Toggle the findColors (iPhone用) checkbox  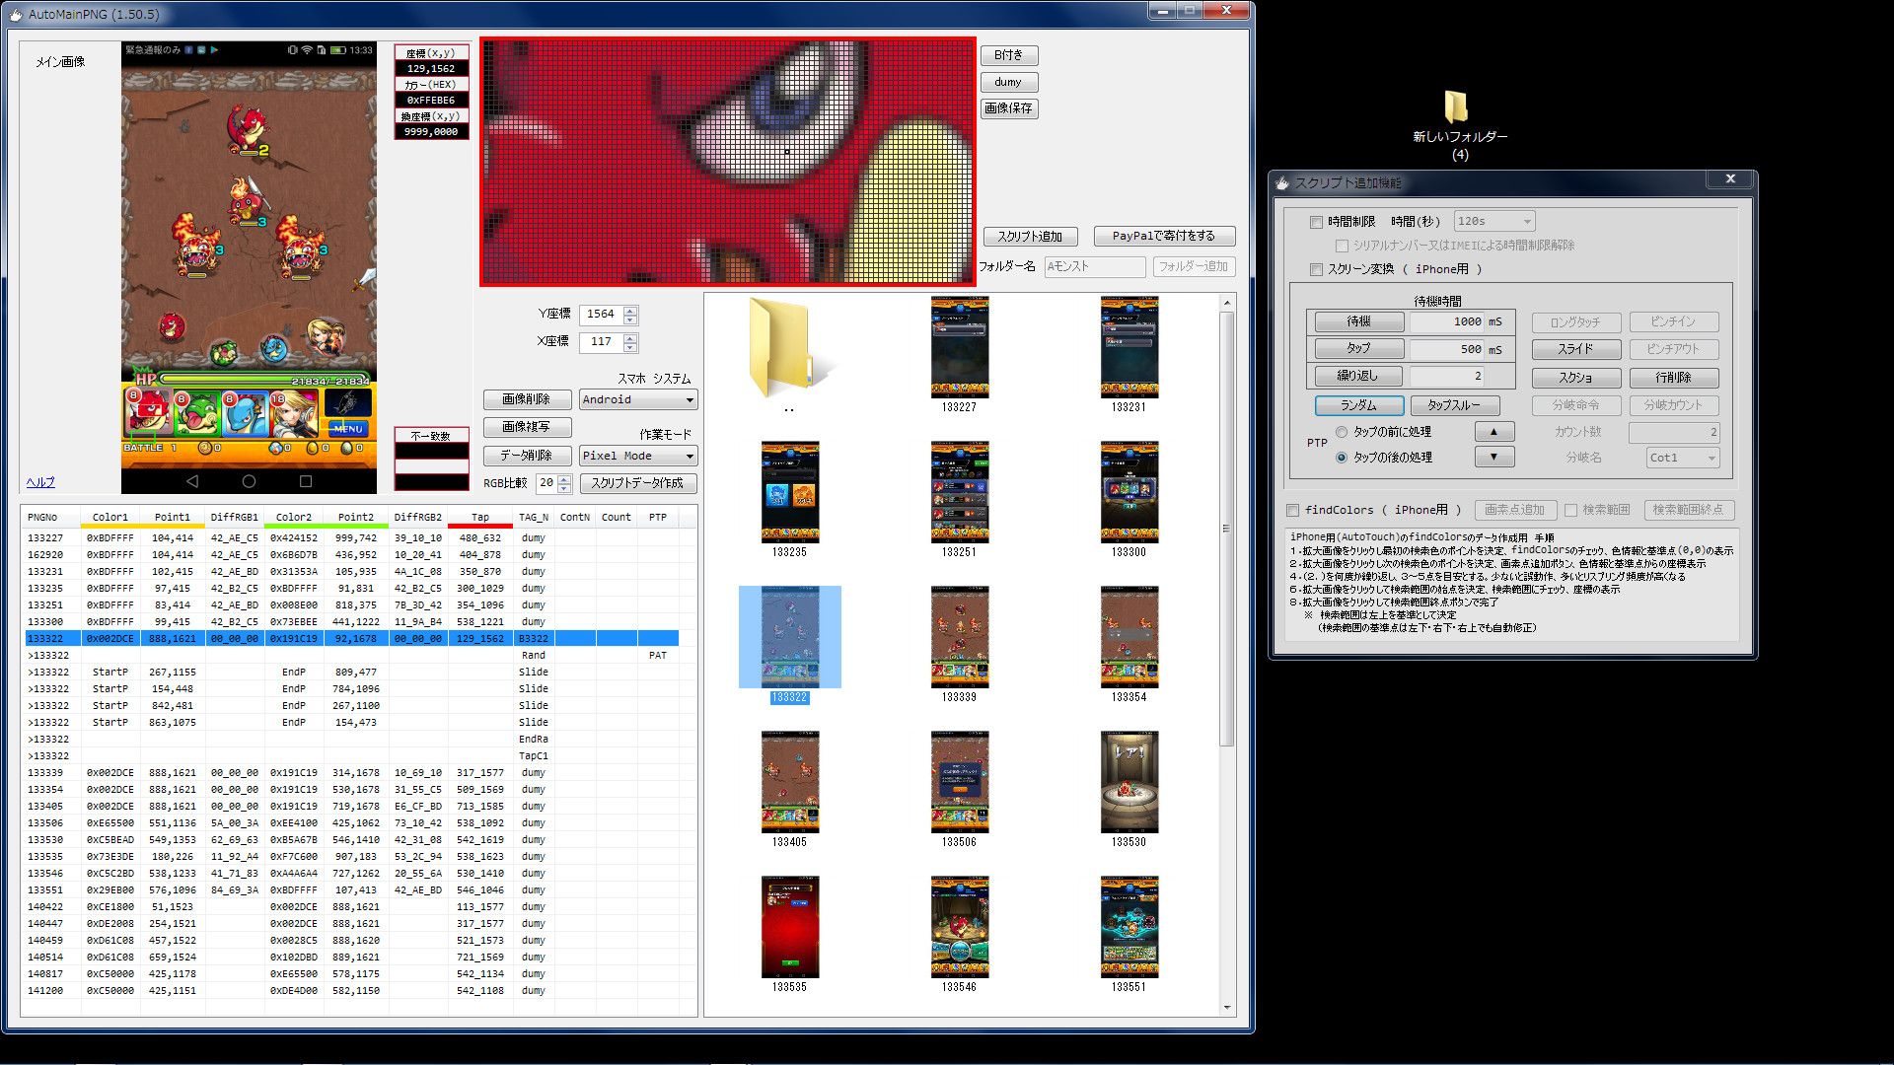pos(1292,510)
